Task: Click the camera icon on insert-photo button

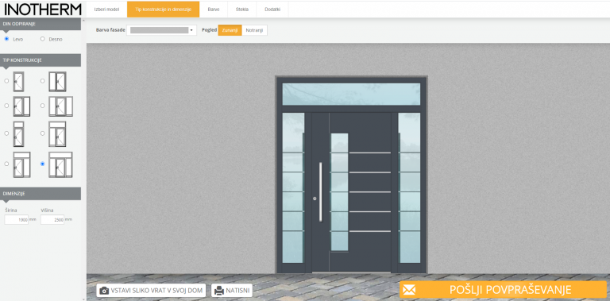Action: tap(104, 291)
